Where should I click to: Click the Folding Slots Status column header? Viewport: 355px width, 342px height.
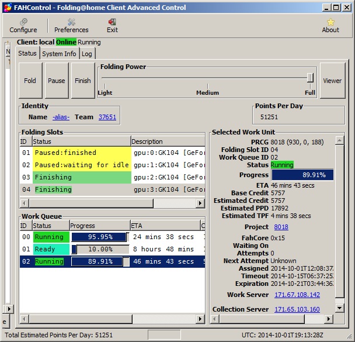(82, 141)
